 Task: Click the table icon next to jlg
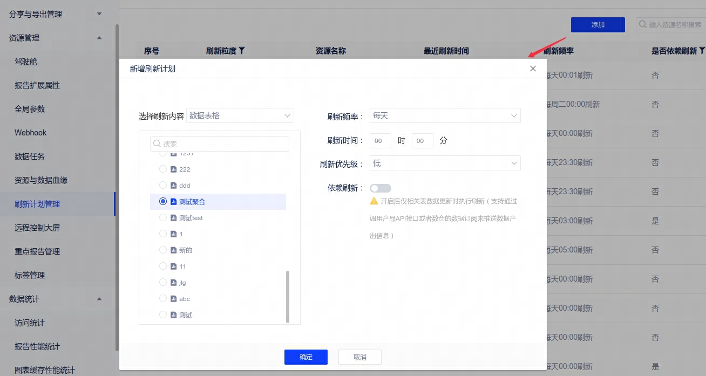(174, 283)
